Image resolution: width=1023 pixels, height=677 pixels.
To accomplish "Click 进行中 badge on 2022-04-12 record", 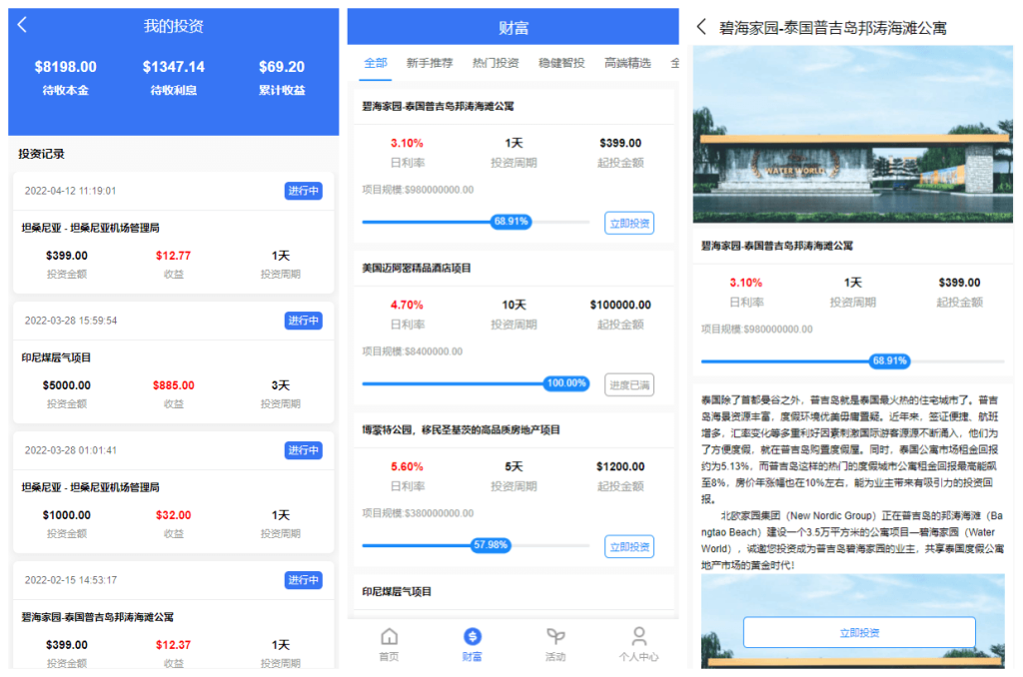I will [303, 191].
